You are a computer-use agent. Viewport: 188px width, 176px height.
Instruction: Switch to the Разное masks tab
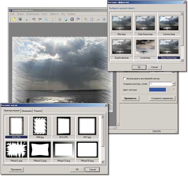[x=38, y=111]
